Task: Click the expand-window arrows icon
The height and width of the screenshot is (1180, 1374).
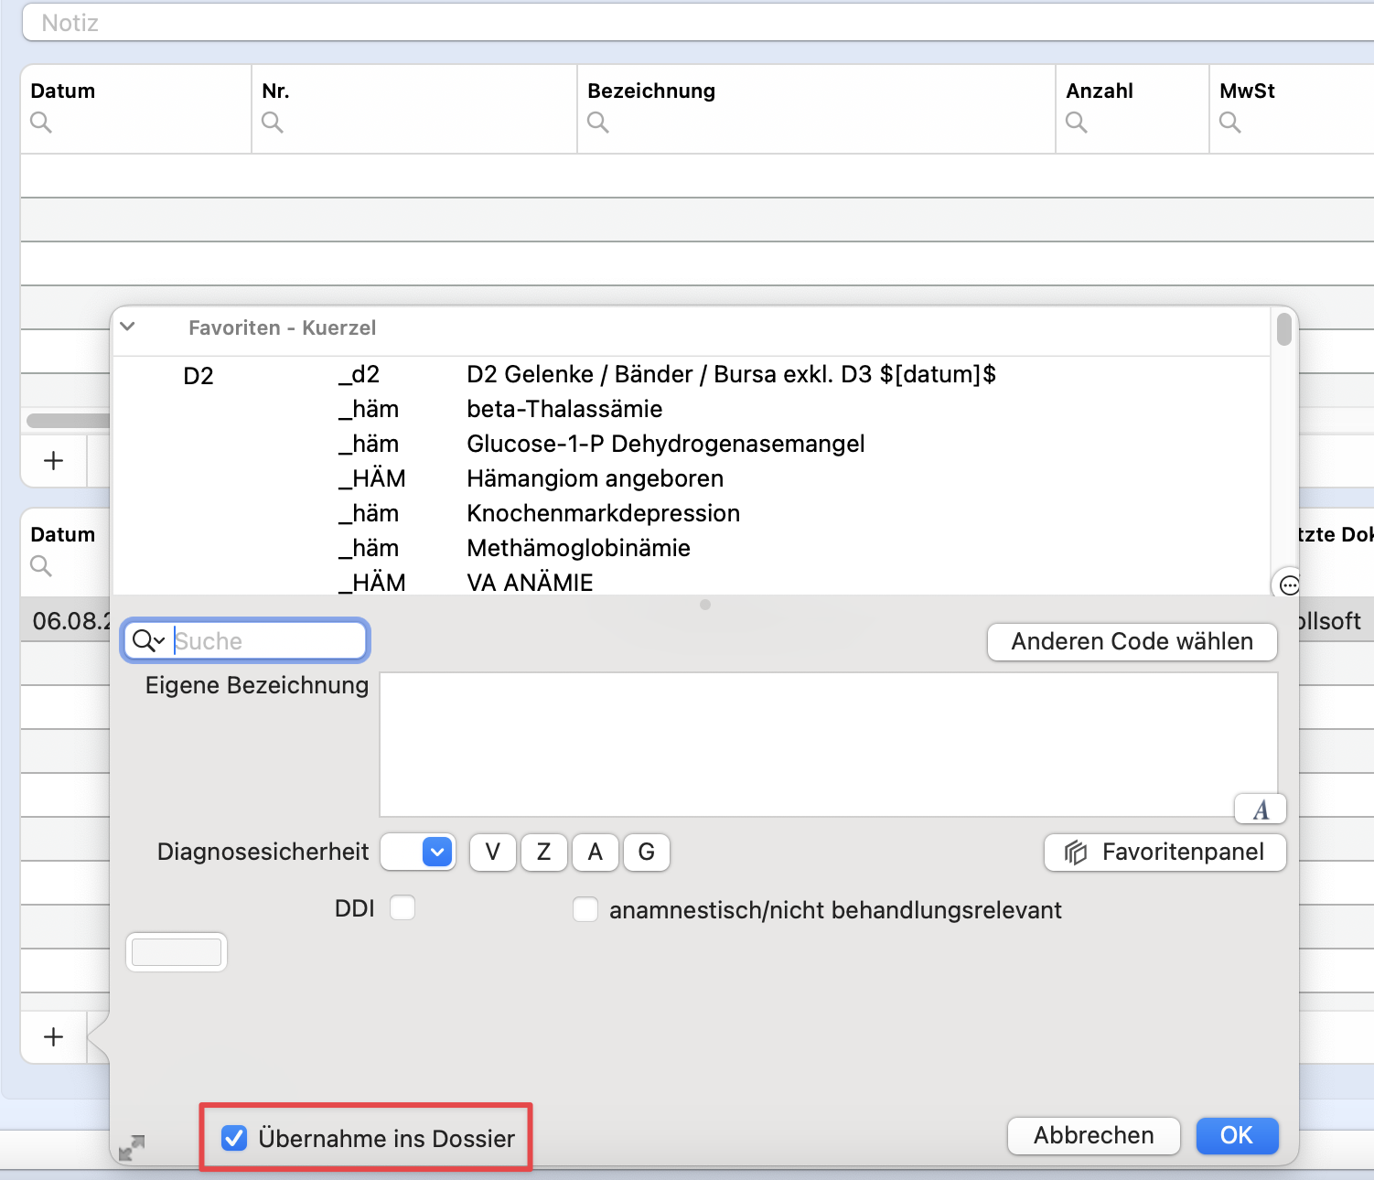Action: 132,1147
